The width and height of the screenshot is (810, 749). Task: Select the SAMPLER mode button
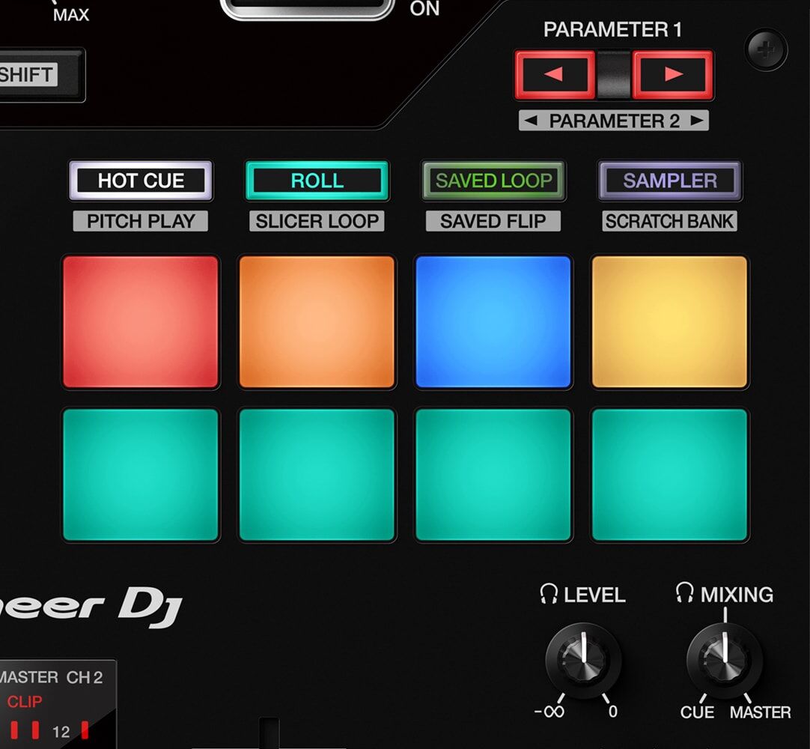(669, 181)
